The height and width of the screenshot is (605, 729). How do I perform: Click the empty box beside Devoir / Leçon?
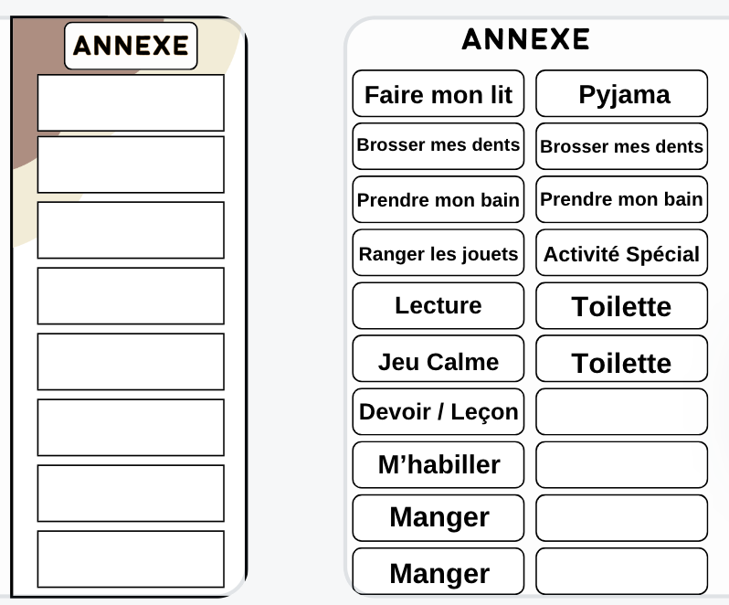621,411
